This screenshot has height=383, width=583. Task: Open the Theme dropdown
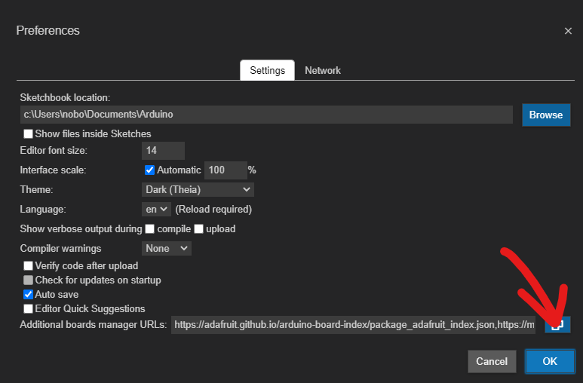[x=198, y=190]
